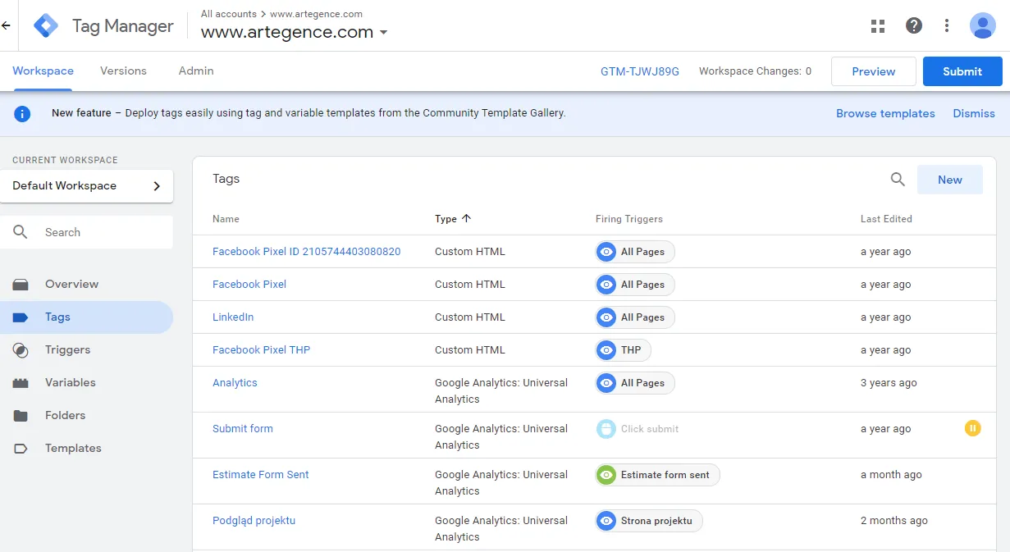Screen dimensions: 1010x552
Task: Open the Submit form tag
Action: point(242,429)
